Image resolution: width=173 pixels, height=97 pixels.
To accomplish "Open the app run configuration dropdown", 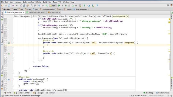I will pyautogui.click(x=53, y=5).
